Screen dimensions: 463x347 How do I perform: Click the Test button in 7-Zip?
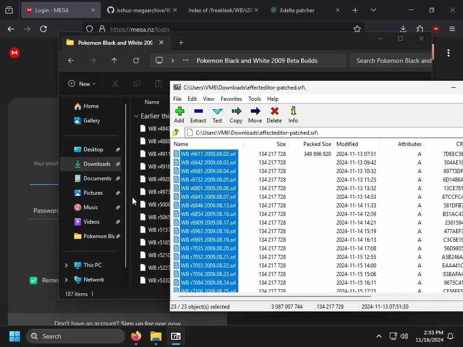tap(217, 115)
